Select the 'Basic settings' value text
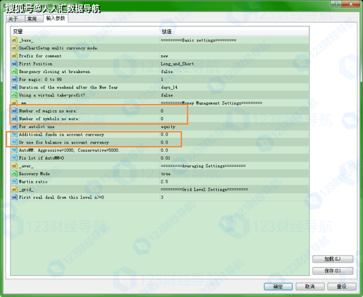 [x=198, y=40]
